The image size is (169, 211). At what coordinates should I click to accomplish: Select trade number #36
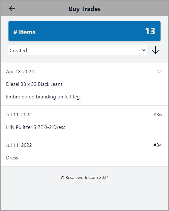(157, 115)
